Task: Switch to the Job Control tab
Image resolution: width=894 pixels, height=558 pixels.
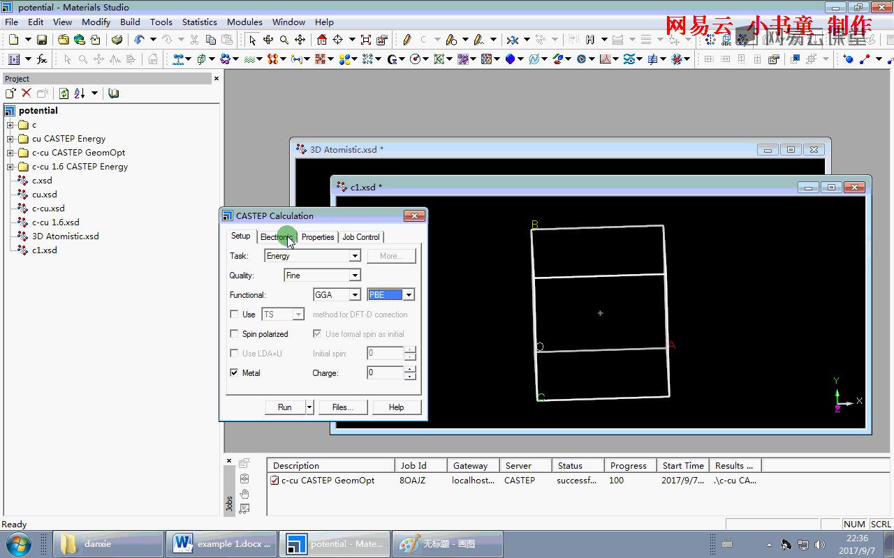Action: coord(361,237)
